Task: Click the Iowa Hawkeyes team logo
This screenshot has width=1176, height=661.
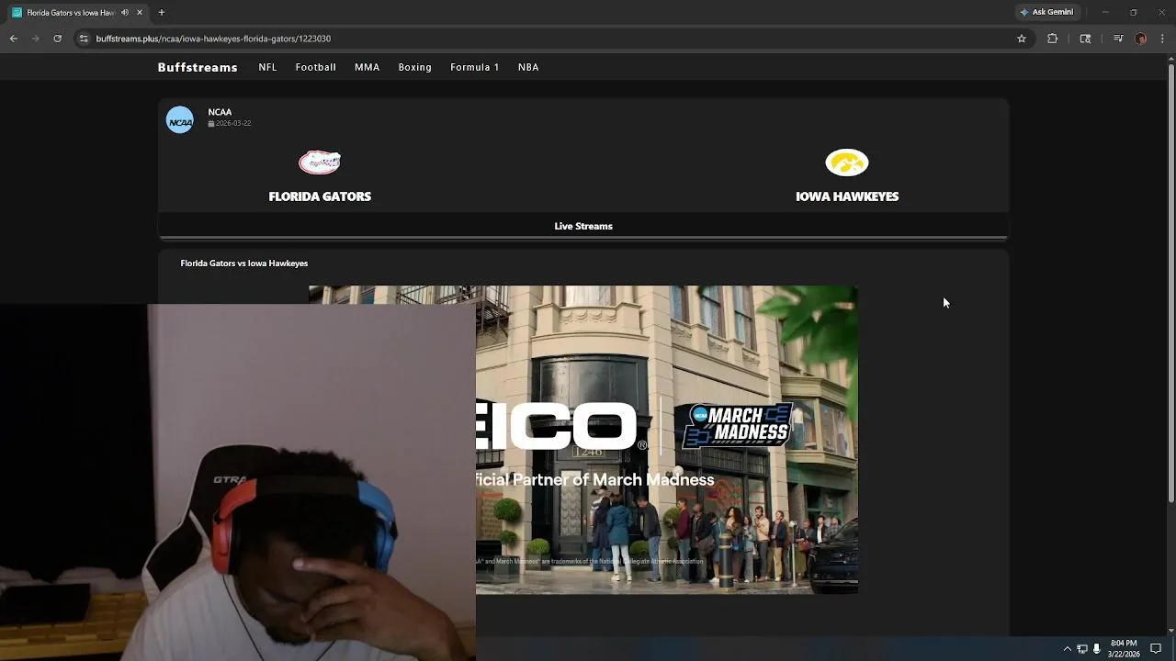Action: [847, 162]
